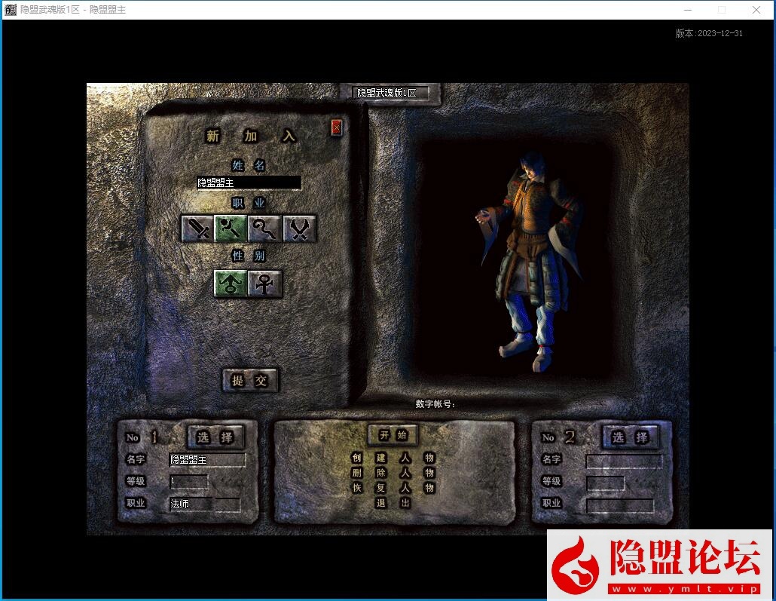This screenshot has width=776, height=601.
Task: Choose the Wizard staff class icon
Action: [x=231, y=228]
